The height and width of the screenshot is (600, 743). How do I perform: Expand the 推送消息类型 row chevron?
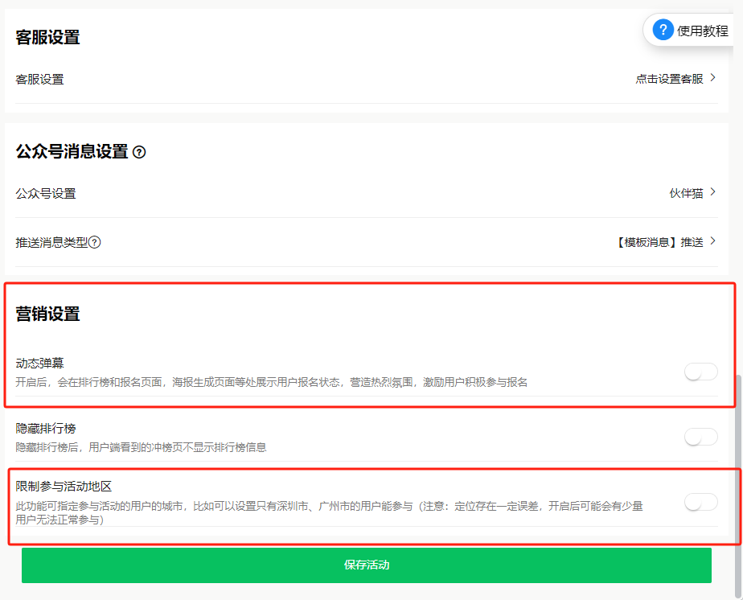(x=712, y=241)
